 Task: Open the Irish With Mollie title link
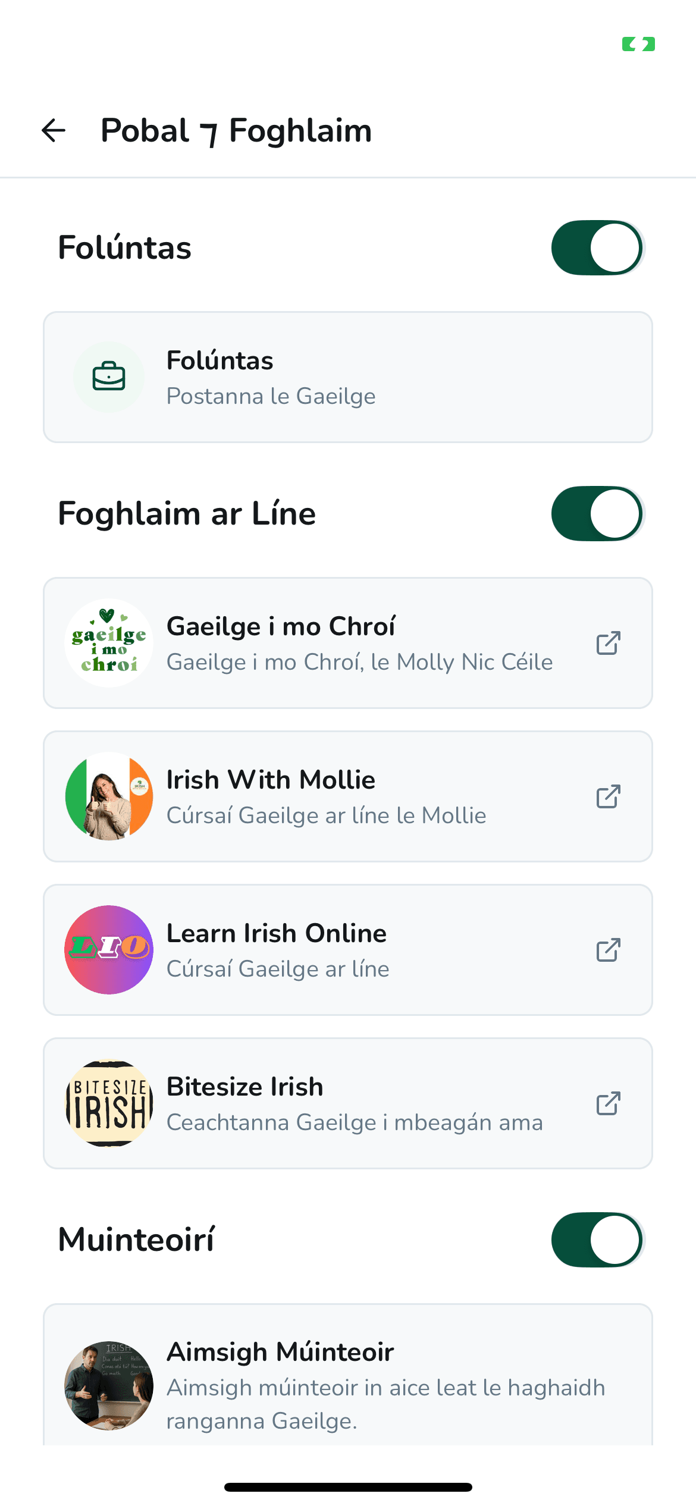(271, 780)
